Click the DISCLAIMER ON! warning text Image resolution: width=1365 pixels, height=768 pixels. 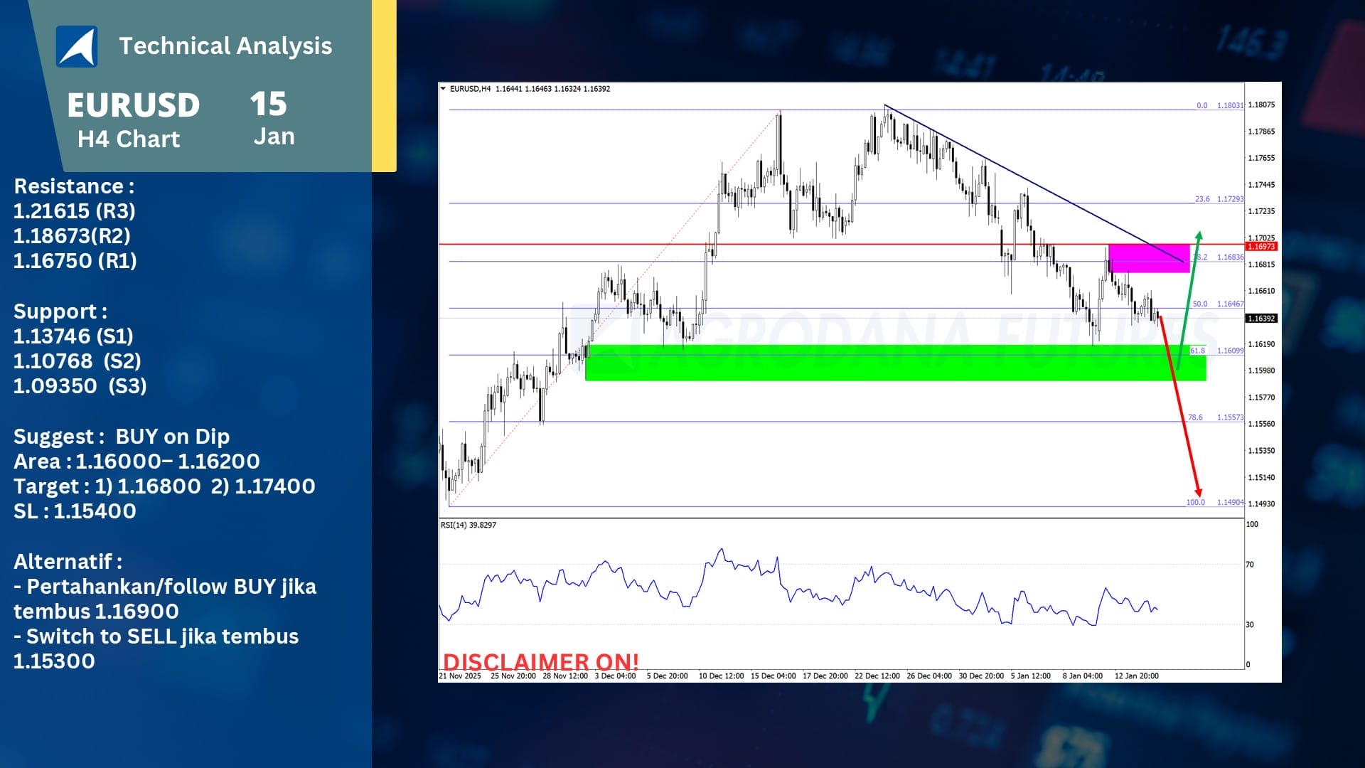tap(542, 661)
